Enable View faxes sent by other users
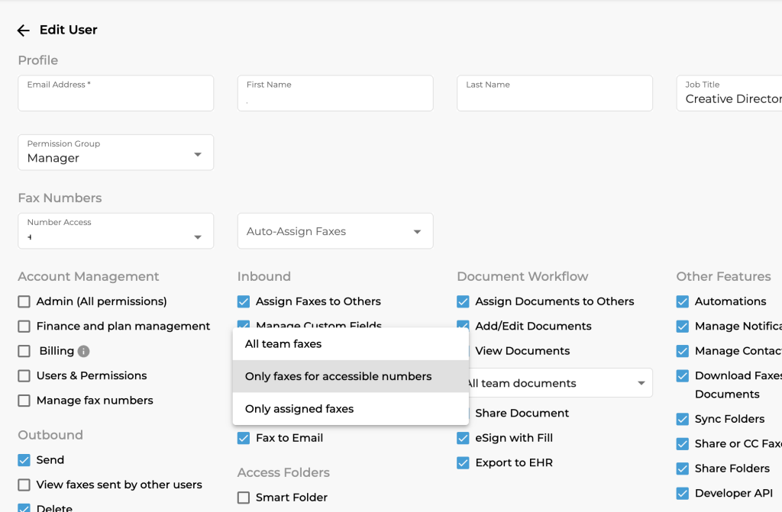 [x=24, y=485]
